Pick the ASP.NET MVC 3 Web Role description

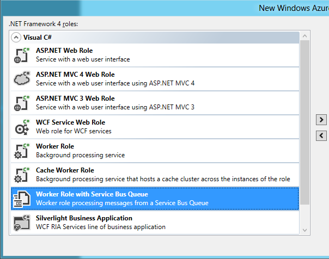[115, 107]
